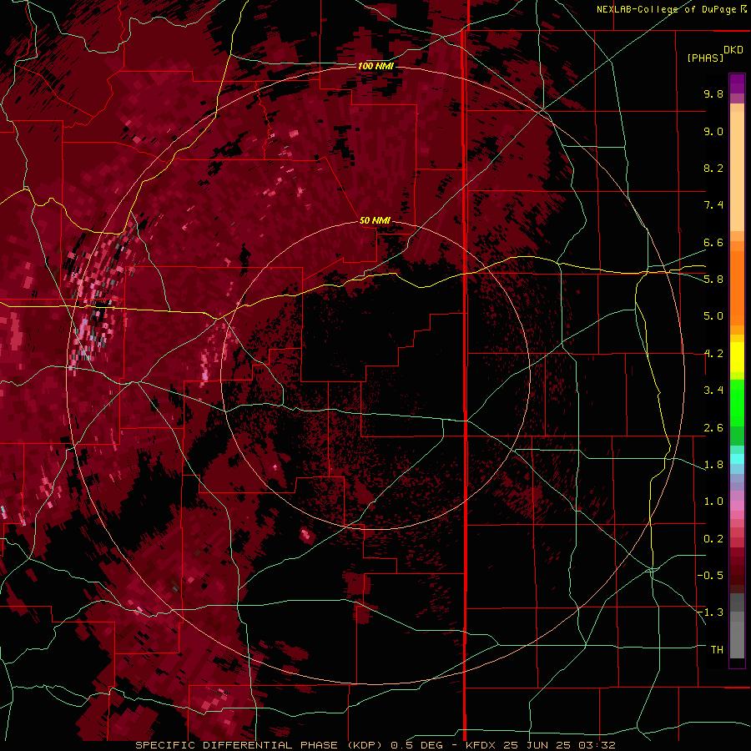The width and height of the screenshot is (751, 751).
Task: Click the [PHAS] label above legend
Action: click(x=705, y=58)
